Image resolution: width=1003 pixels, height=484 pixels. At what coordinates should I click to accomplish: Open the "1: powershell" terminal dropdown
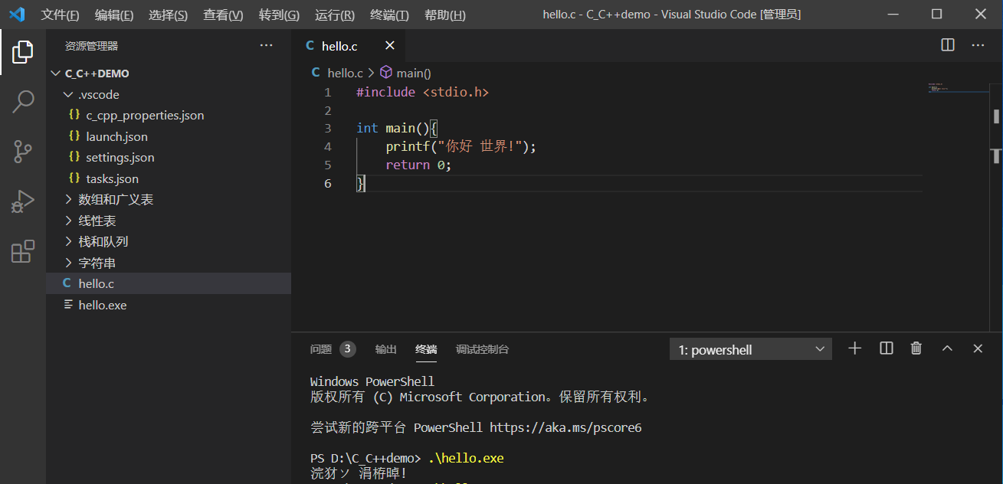[750, 348]
